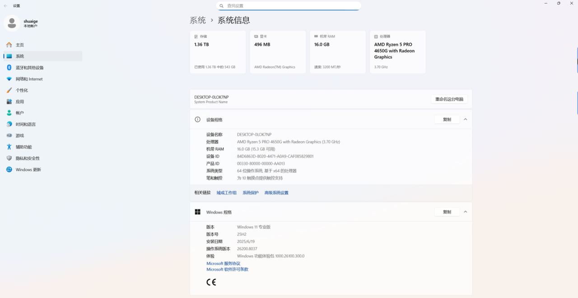The height and width of the screenshot is (298, 578).
Task: Collapse the Windows 规格 section with its chevron
Action: [466, 212]
